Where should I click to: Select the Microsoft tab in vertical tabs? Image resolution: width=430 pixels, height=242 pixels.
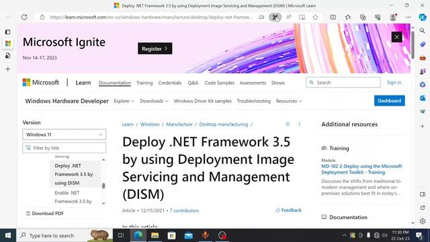[x=8, y=44]
